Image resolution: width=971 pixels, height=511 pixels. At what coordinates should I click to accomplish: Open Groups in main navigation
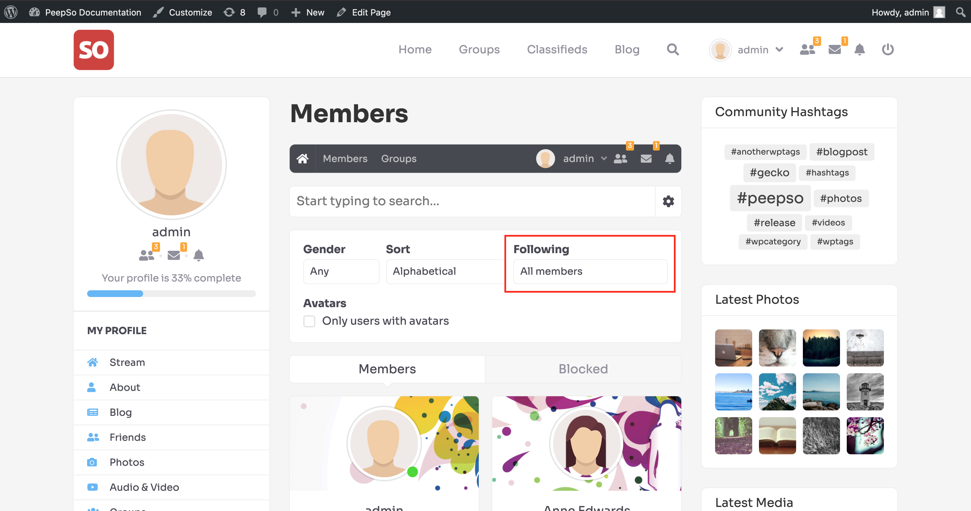(479, 49)
